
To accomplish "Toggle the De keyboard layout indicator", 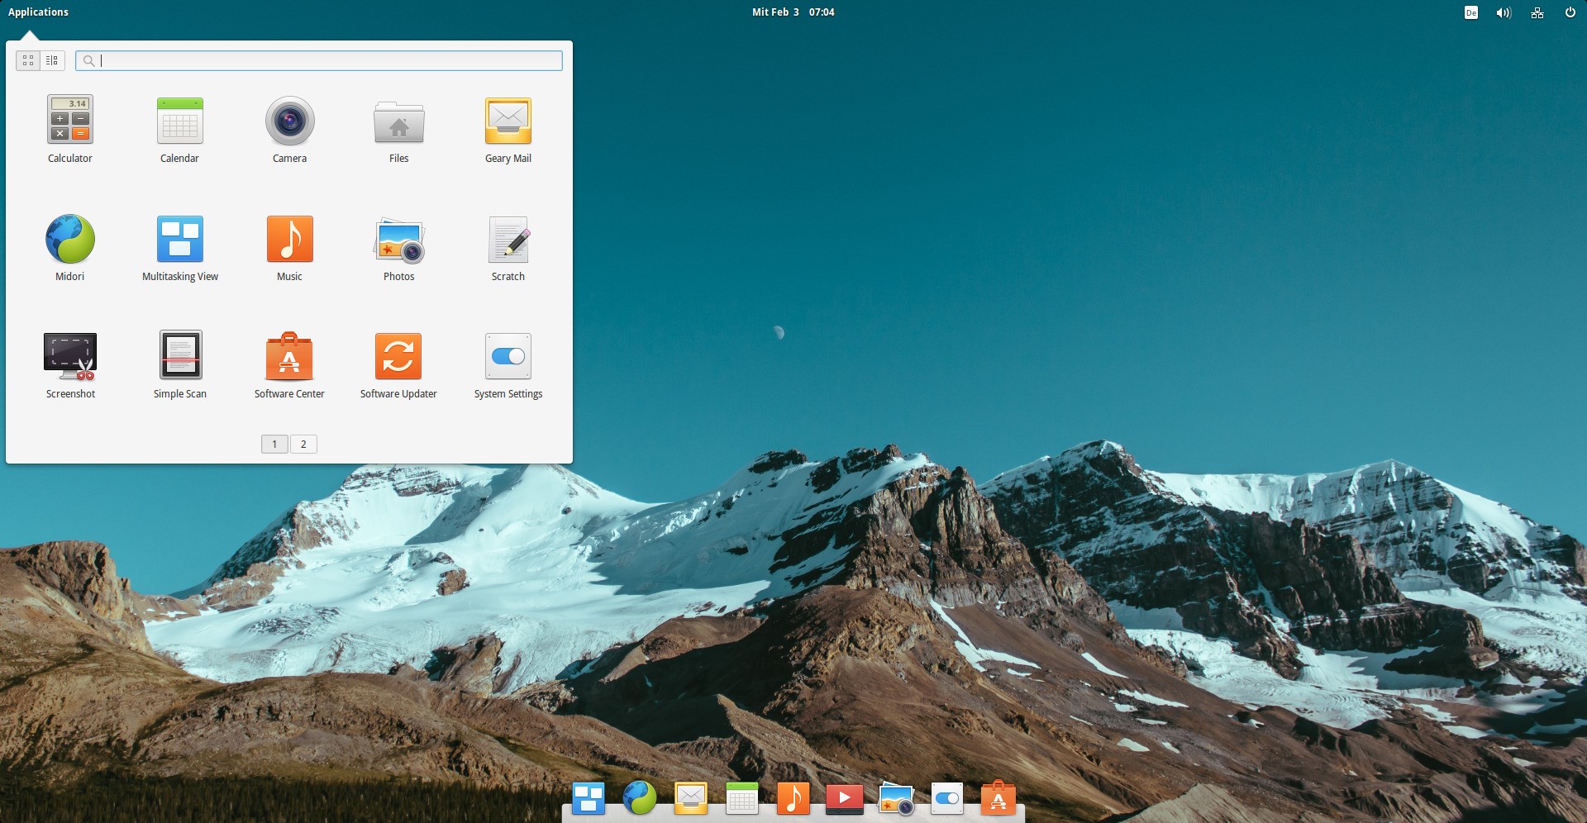I will click(1470, 12).
